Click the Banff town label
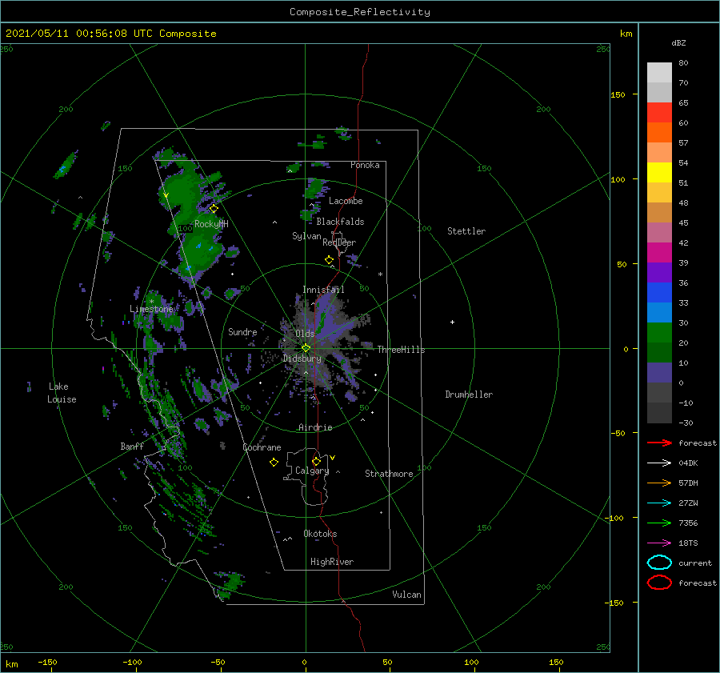The width and height of the screenshot is (720, 673). click(x=132, y=446)
